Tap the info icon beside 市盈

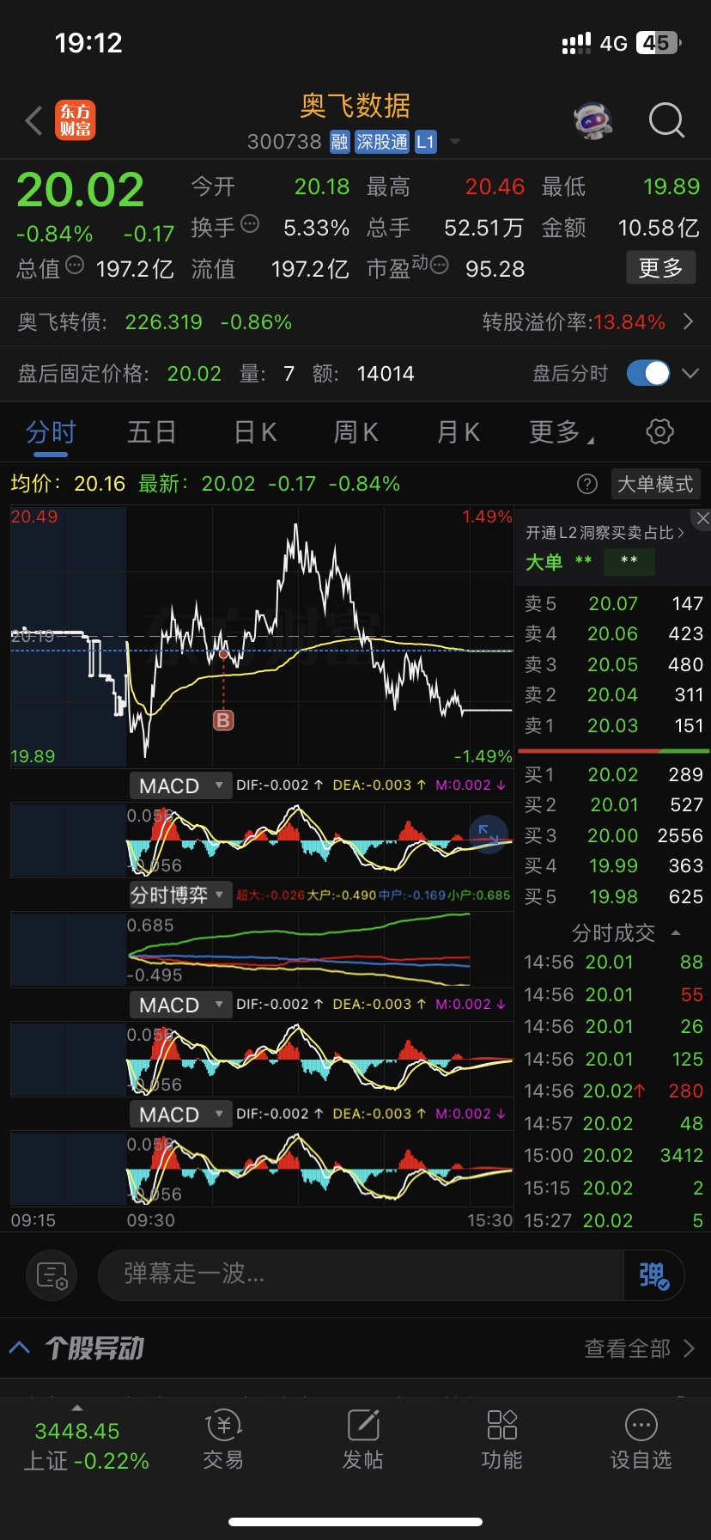439,266
